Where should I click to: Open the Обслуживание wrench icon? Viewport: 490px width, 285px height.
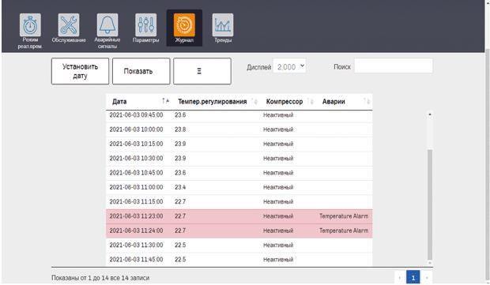pos(69,24)
